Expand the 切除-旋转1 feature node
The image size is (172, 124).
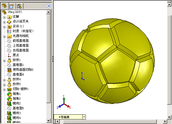click(4, 90)
